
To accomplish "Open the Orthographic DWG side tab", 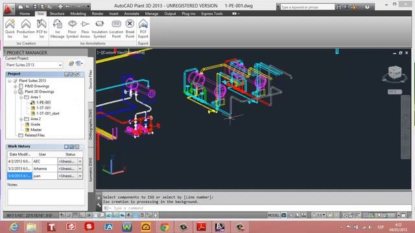I will pyautogui.click(x=91, y=124).
